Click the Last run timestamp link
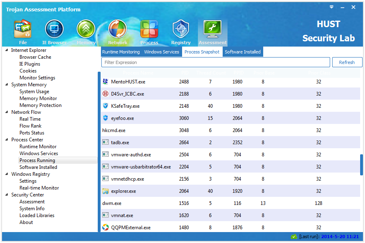Viewport: 365px width, 243px height. (x=340, y=237)
